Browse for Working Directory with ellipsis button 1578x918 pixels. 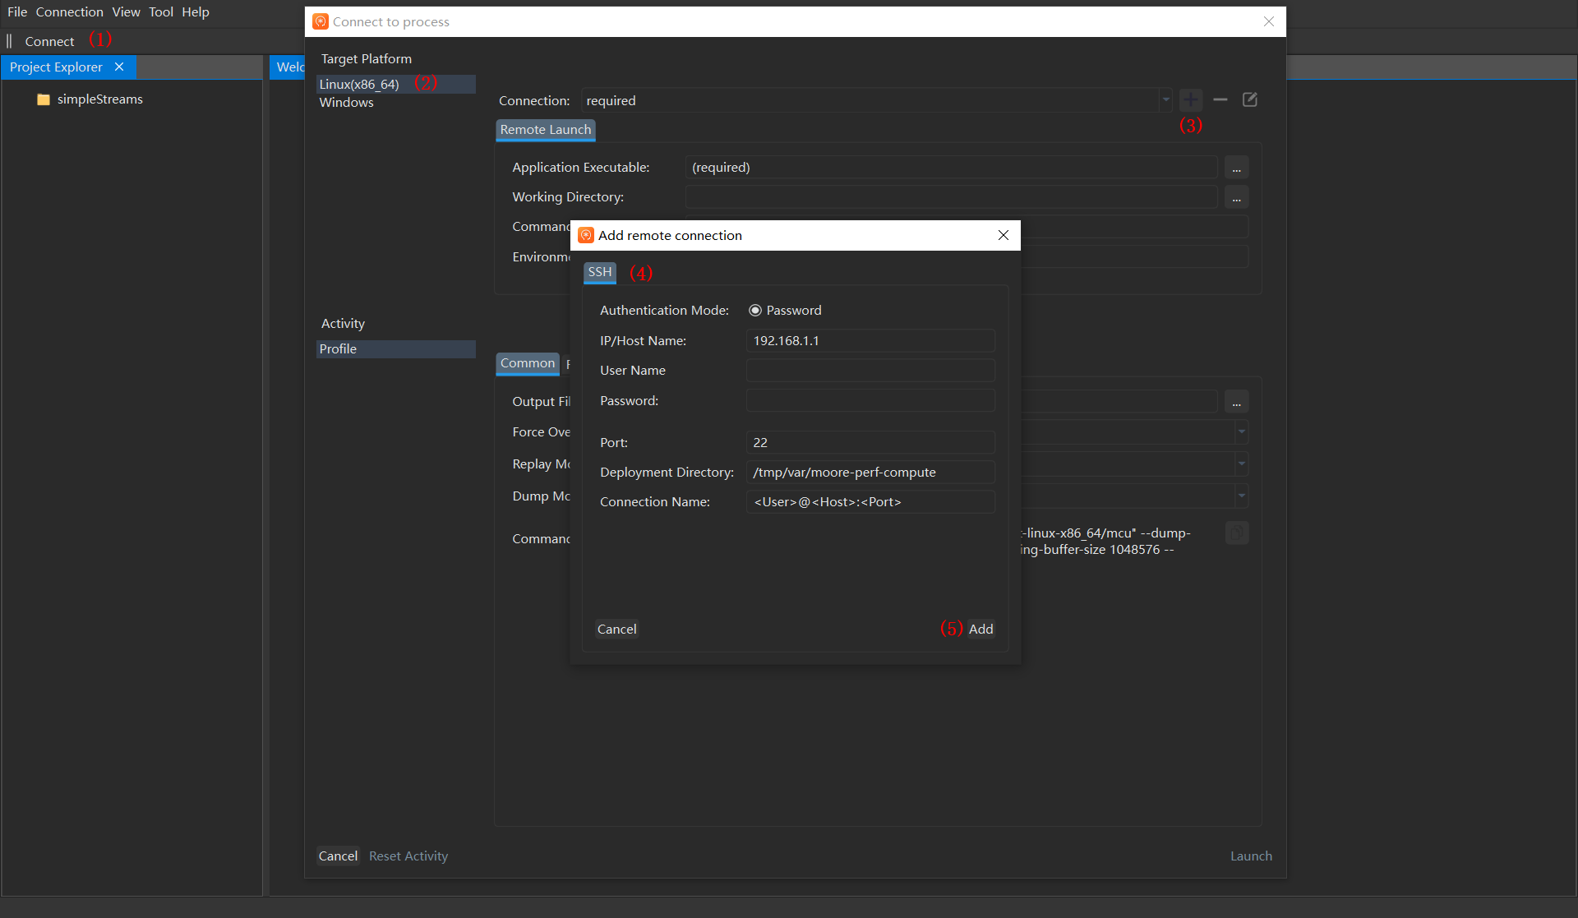(1236, 197)
